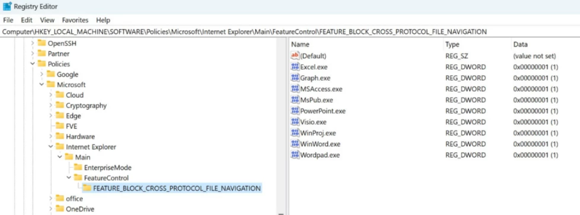Click the registry path address bar

point(290,32)
